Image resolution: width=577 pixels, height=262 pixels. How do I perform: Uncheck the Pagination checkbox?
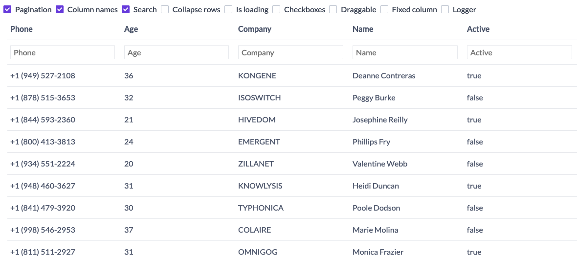click(x=7, y=10)
